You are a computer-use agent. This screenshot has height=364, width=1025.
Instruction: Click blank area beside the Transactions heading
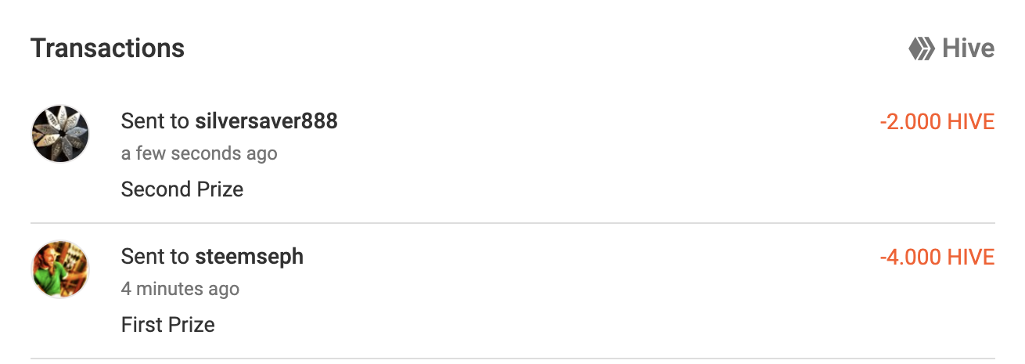(548, 49)
